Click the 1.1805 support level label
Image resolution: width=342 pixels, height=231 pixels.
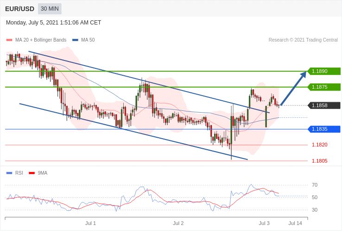tap(320, 161)
